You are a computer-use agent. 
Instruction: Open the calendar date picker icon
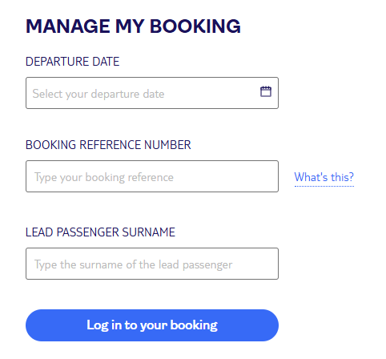click(x=266, y=91)
